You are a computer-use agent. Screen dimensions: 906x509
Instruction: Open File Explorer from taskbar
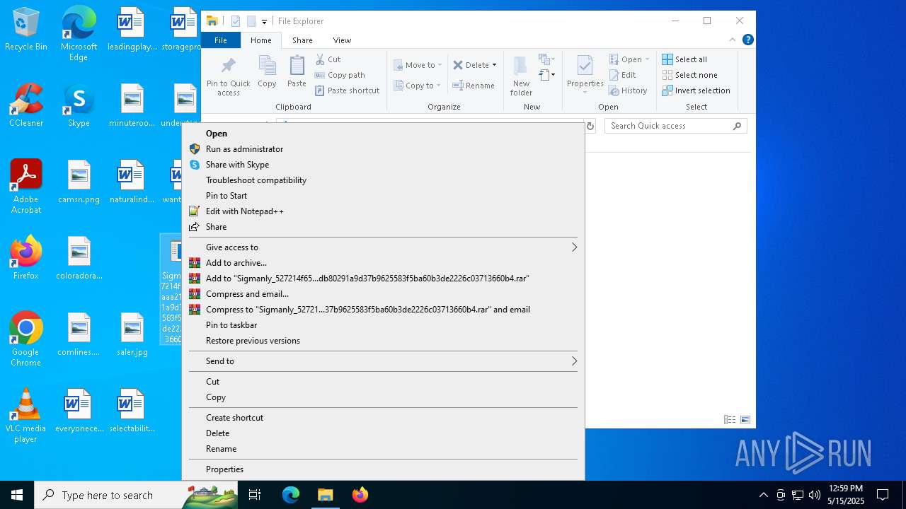tap(325, 495)
